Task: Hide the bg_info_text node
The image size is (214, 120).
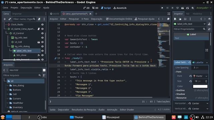Action: [x=42, y=38]
